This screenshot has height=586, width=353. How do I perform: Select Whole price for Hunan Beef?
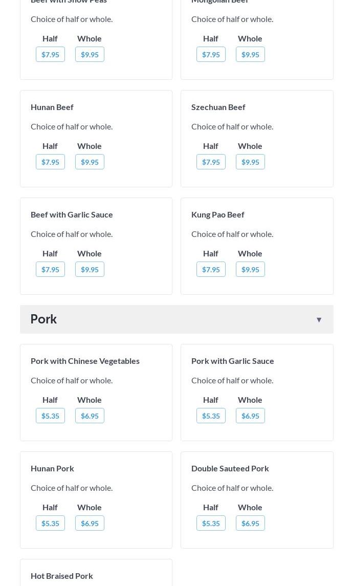coord(90,162)
